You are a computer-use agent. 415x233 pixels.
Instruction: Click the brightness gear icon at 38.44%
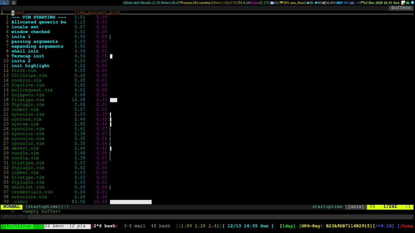(x=324, y=2)
